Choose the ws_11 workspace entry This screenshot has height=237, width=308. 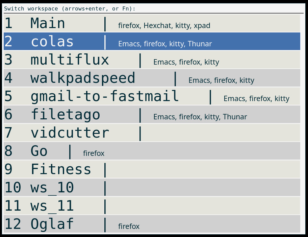coord(152,206)
